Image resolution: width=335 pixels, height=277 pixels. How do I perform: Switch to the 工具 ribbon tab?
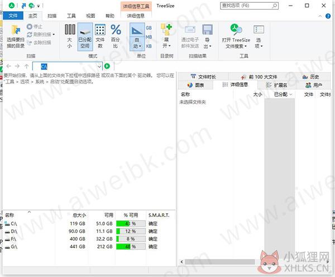[71, 16]
